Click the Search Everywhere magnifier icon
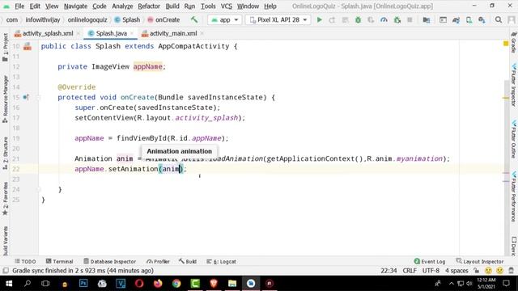 (499, 19)
